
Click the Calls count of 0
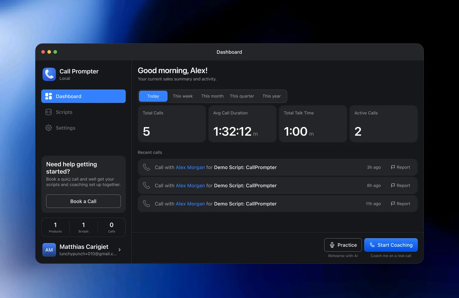coord(111,227)
